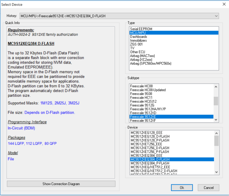This screenshot has width=229, height=196.
Task: Select Freescale 9S12XF subtype
Action: tap(171, 120)
